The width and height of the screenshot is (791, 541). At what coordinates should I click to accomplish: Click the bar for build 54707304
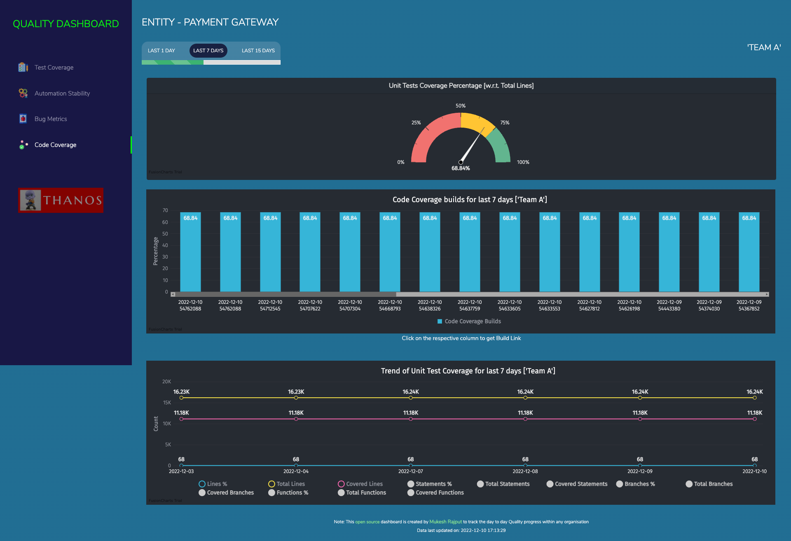pos(350,252)
